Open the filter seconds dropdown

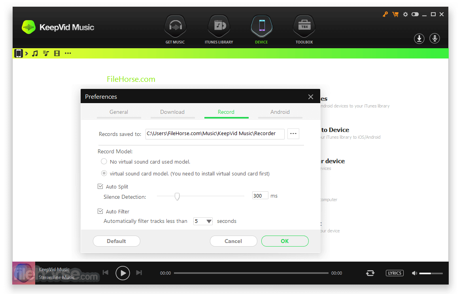pos(203,221)
